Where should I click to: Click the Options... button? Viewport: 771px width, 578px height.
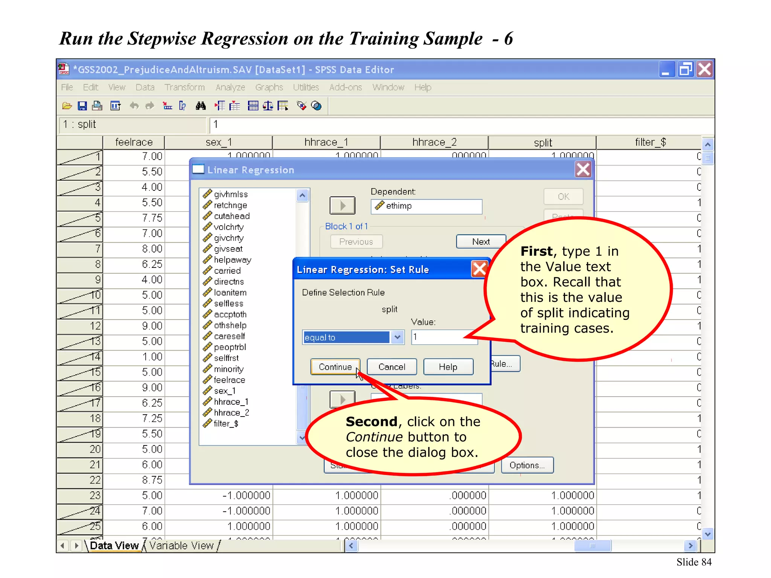527,465
